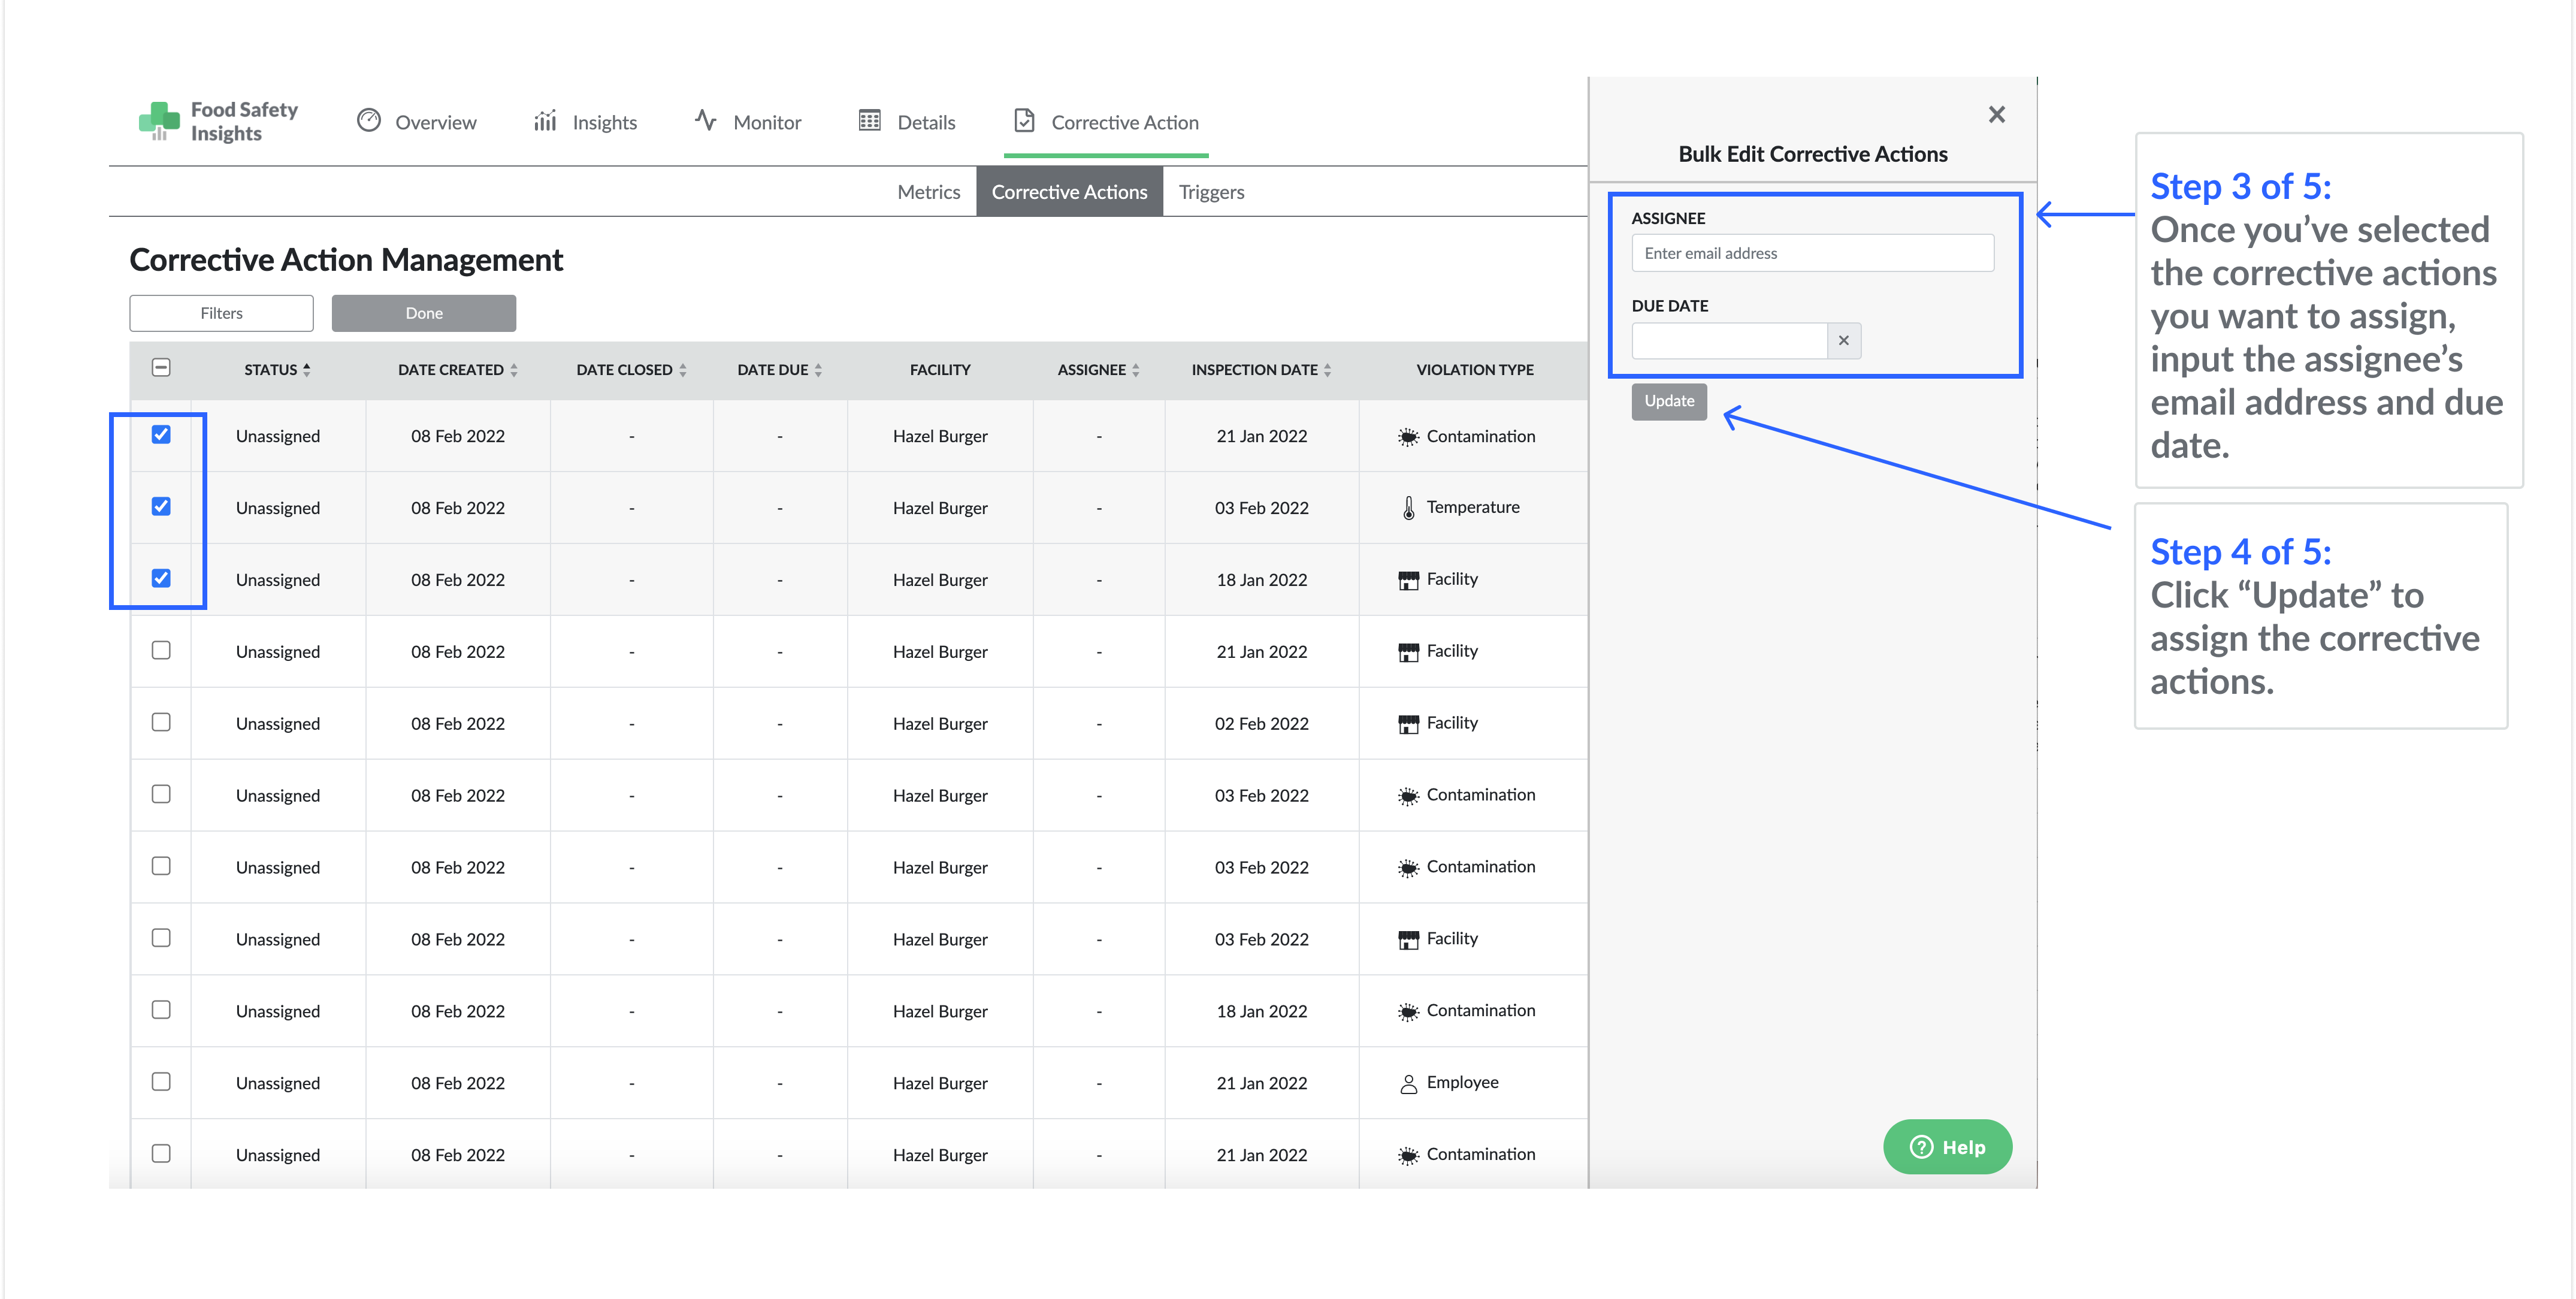This screenshot has width=2576, height=1299.
Task: Open the Overview gauge icon
Action: (369, 121)
